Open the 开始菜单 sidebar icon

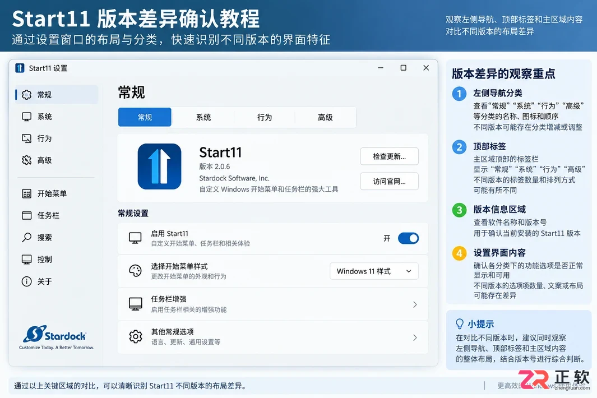coord(27,193)
